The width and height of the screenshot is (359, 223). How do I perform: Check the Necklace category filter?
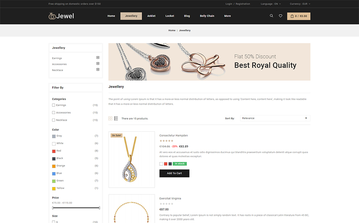tap(54, 120)
